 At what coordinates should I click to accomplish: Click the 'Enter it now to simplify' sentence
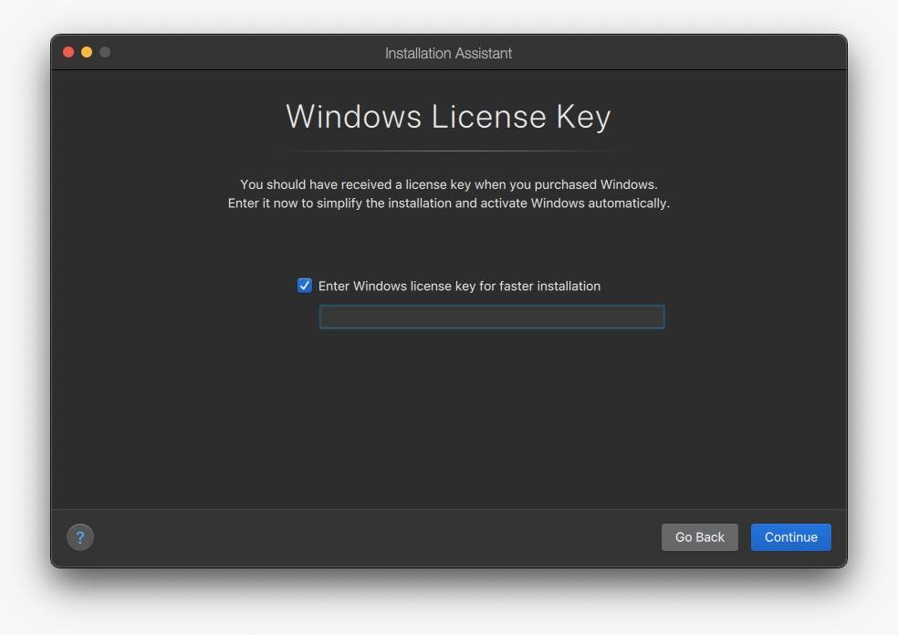(448, 203)
